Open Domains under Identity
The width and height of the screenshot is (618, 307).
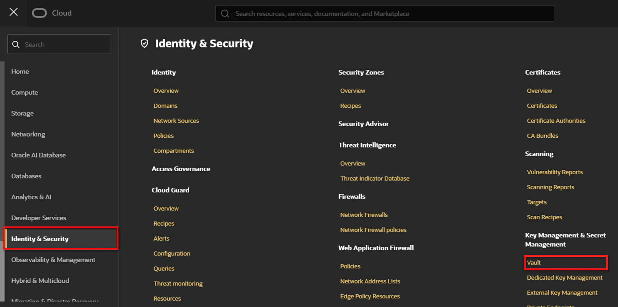(165, 106)
